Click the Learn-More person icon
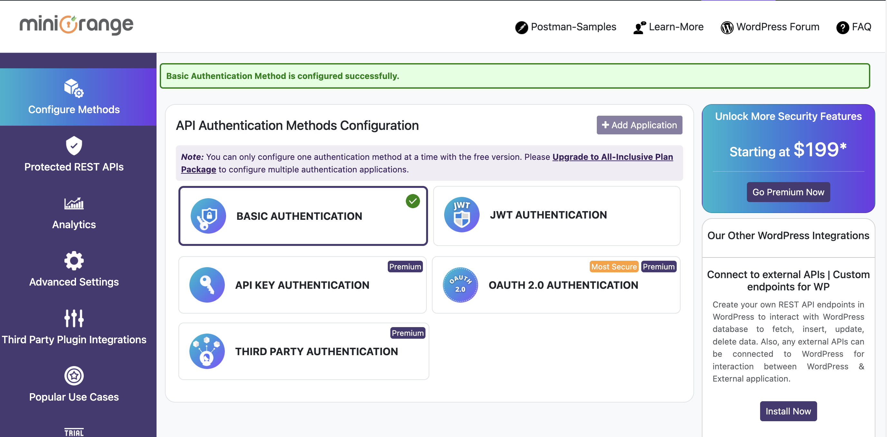Viewport: 887px width, 437px height. point(639,27)
